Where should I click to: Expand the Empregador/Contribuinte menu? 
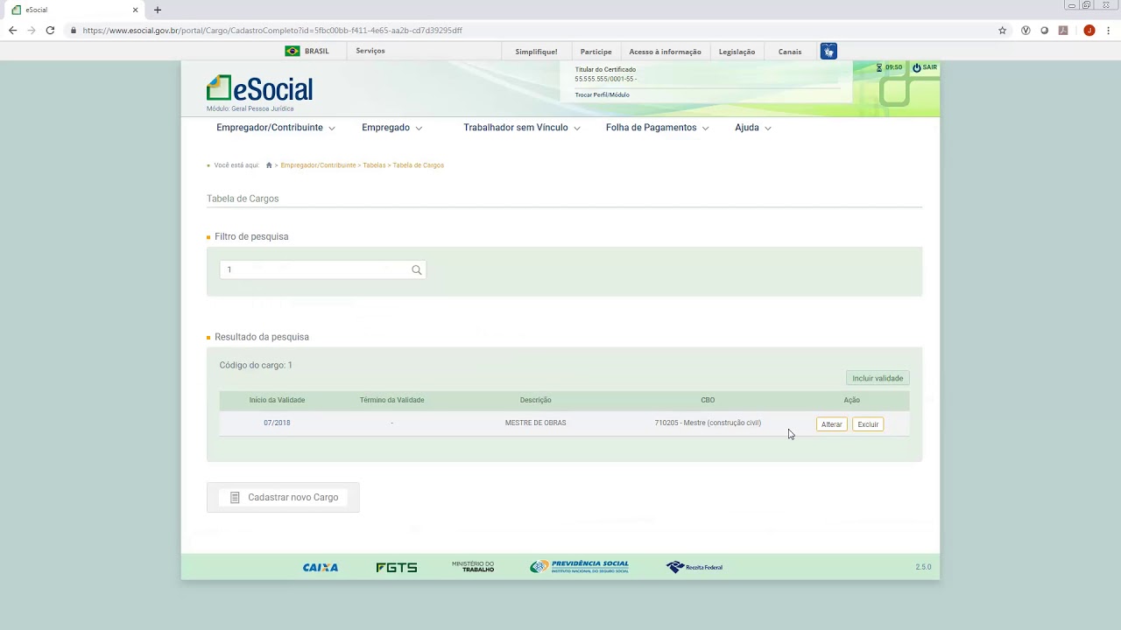(x=275, y=128)
